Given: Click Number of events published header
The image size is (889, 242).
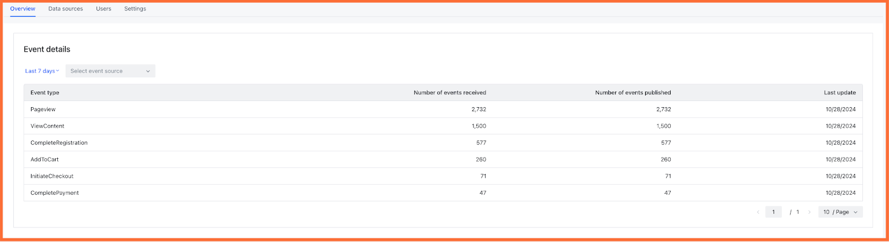Looking at the screenshot, I should click(x=633, y=93).
